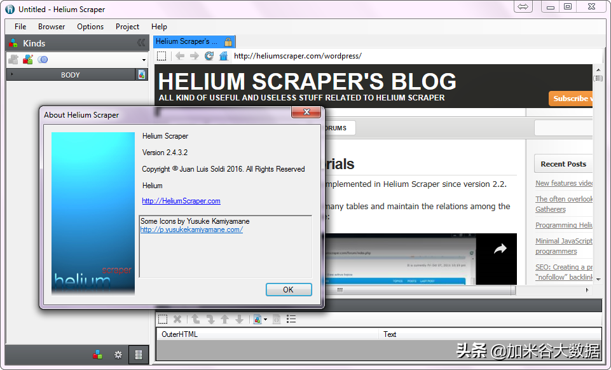Viewport: 611px width, 370px height.
Task: Click the Recent Posts heading
Action: (x=563, y=164)
